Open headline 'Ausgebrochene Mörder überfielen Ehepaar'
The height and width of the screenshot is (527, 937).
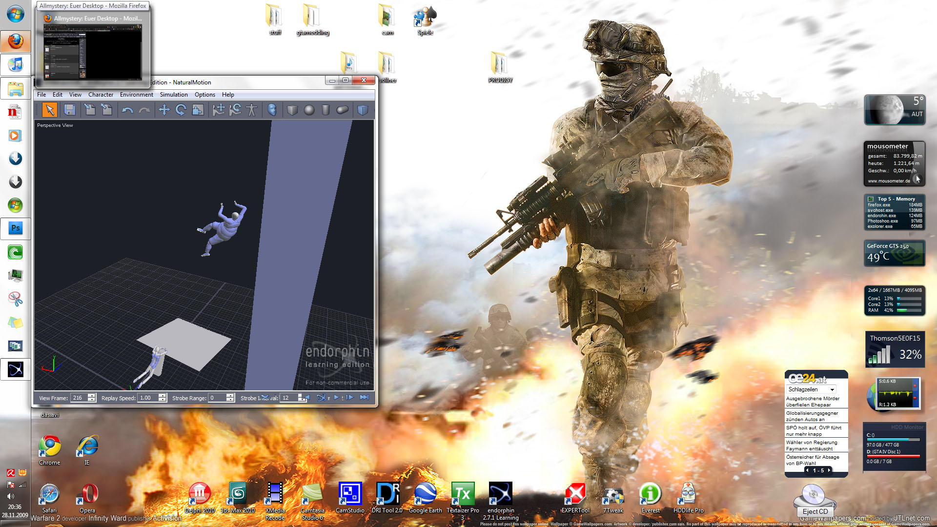click(x=813, y=402)
